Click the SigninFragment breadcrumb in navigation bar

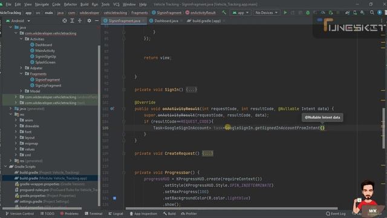point(167,13)
